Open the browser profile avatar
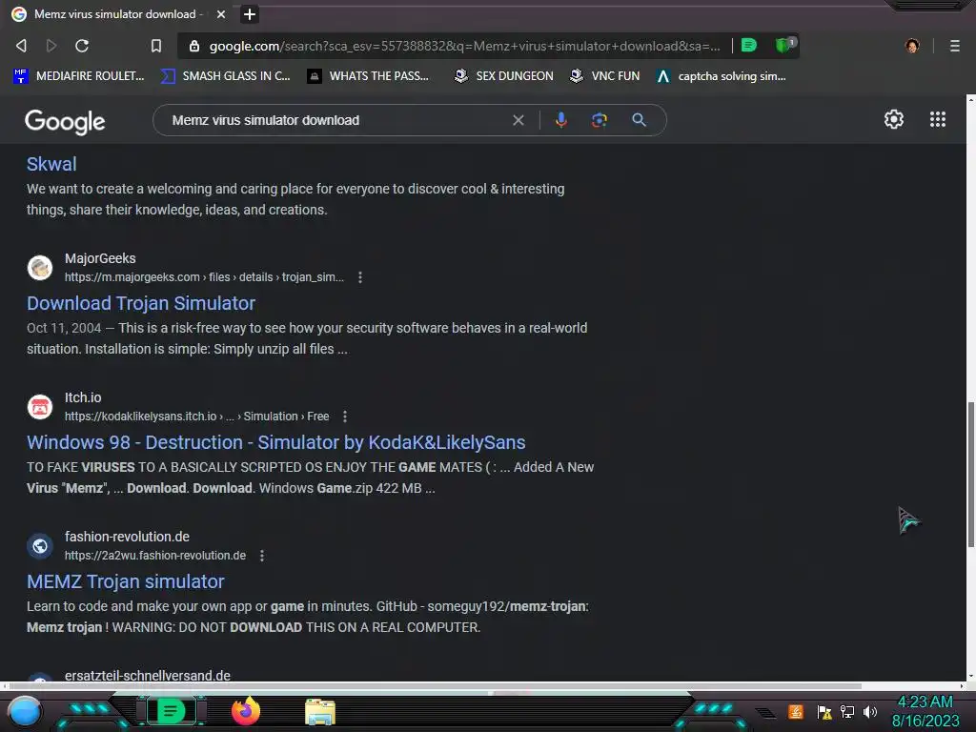 (x=912, y=46)
